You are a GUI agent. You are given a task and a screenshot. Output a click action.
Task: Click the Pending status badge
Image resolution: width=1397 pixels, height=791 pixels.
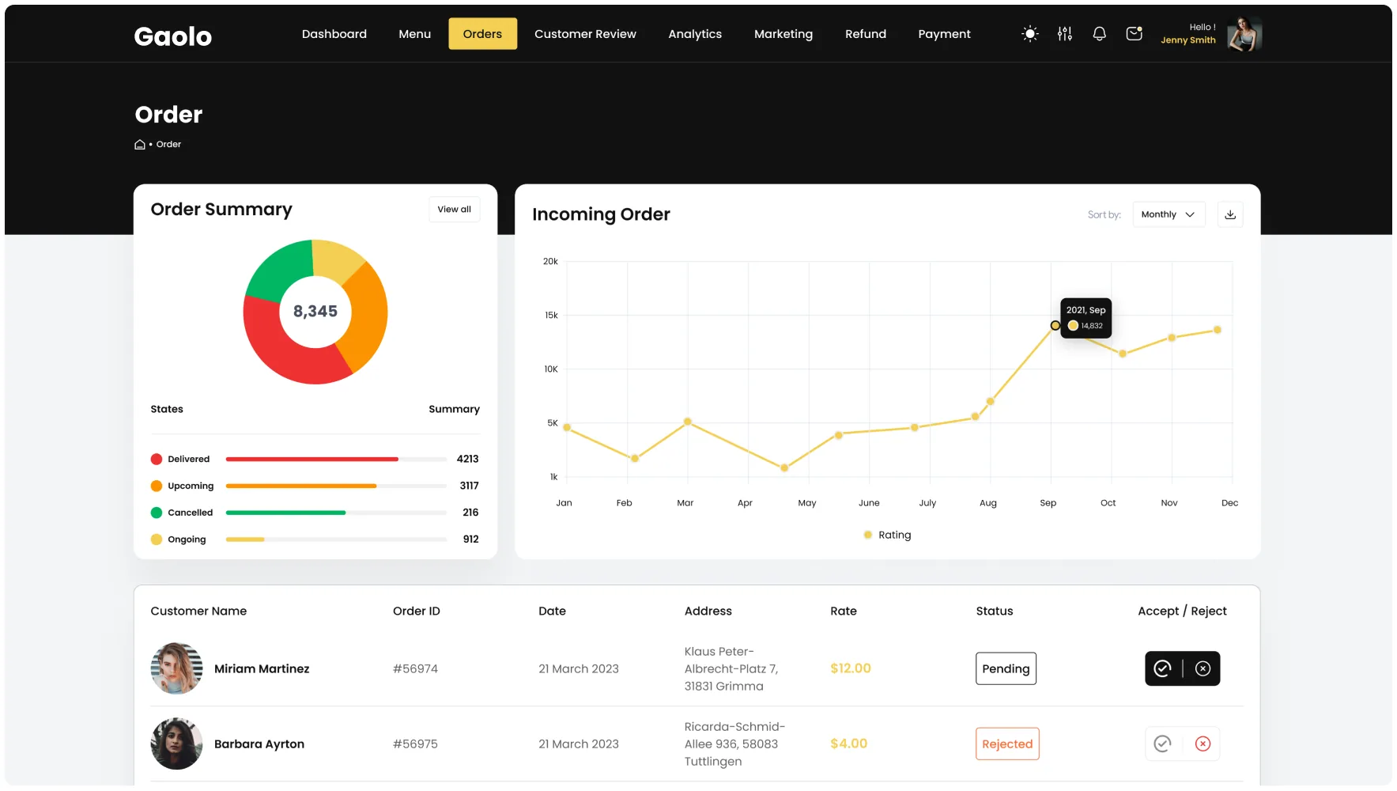point(1006,668)
